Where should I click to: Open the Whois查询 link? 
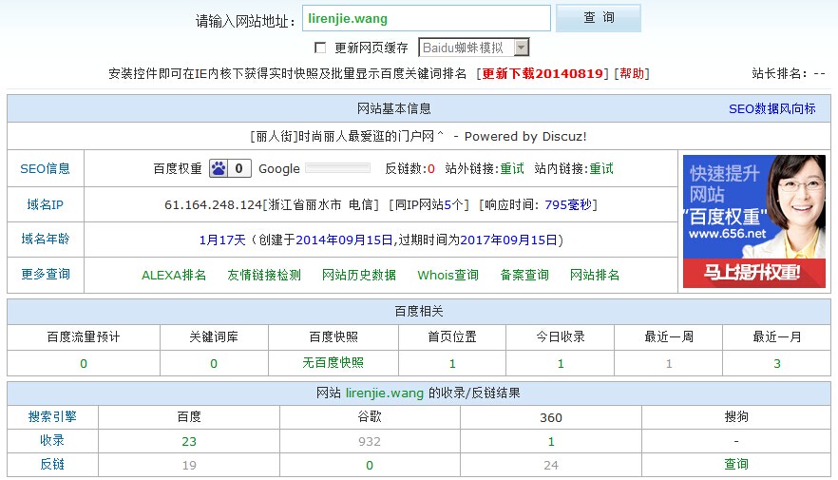pos(448,275)
